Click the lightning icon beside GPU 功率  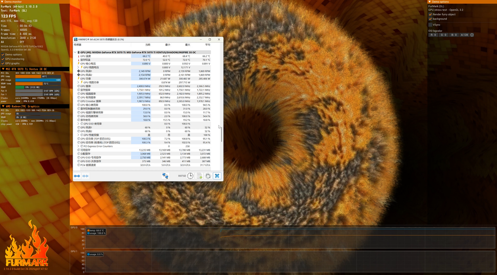coord(79,79)
